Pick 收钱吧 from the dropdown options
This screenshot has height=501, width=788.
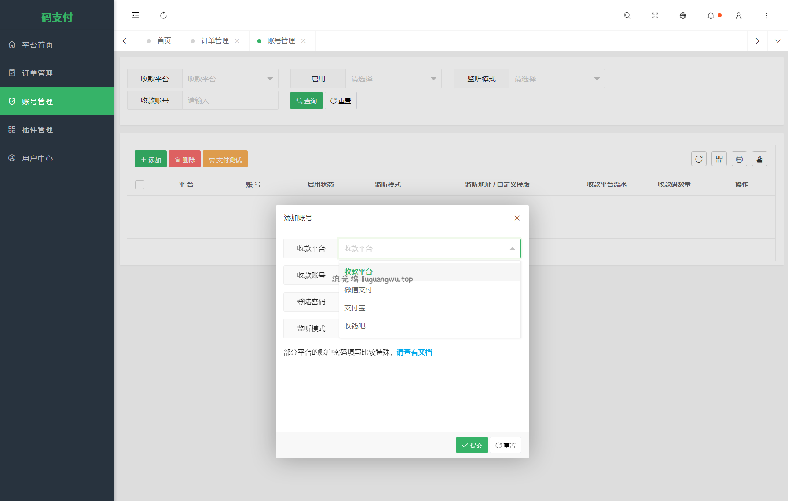click(355, 326)
